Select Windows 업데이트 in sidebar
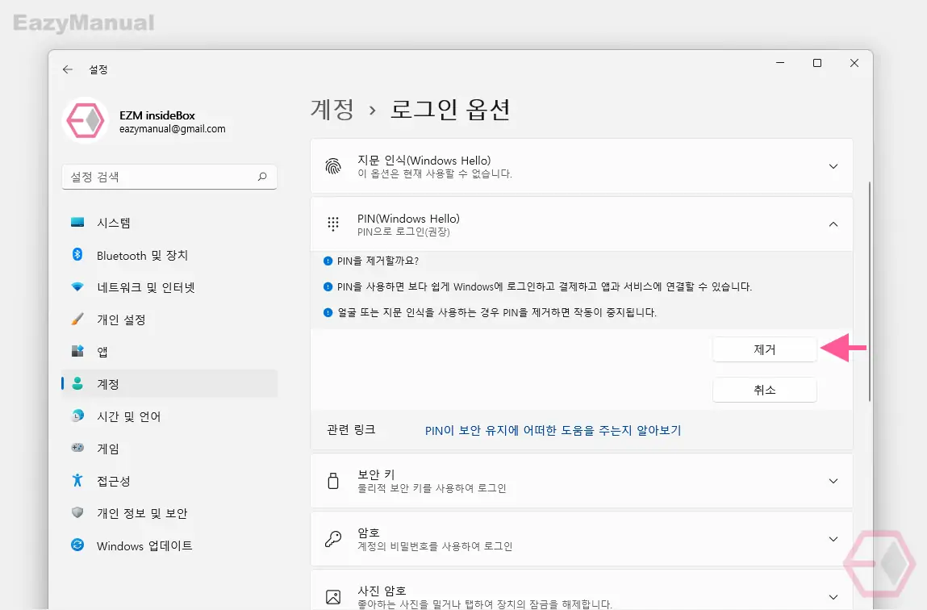Screen dimensions: 927x610 [169, 545]
